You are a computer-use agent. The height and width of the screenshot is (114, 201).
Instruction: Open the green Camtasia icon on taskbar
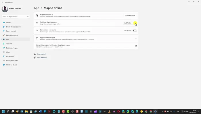point(68,111)
